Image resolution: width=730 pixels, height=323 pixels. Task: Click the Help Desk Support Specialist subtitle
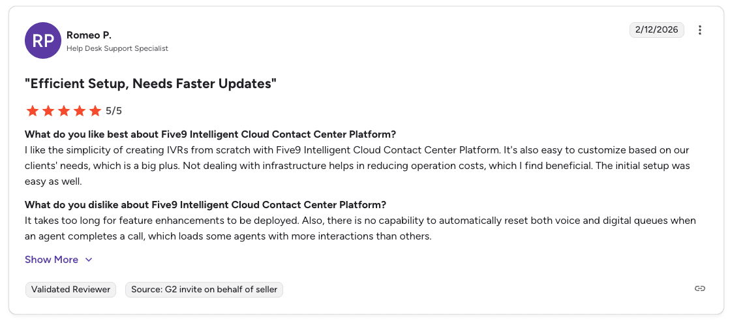pyautogui.click(x=117, y=48)
